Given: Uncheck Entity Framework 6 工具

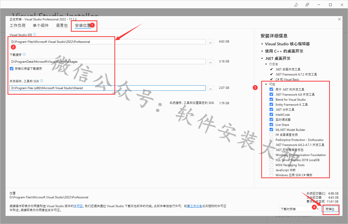Looking at the screenshot, I should click(271, 104).
